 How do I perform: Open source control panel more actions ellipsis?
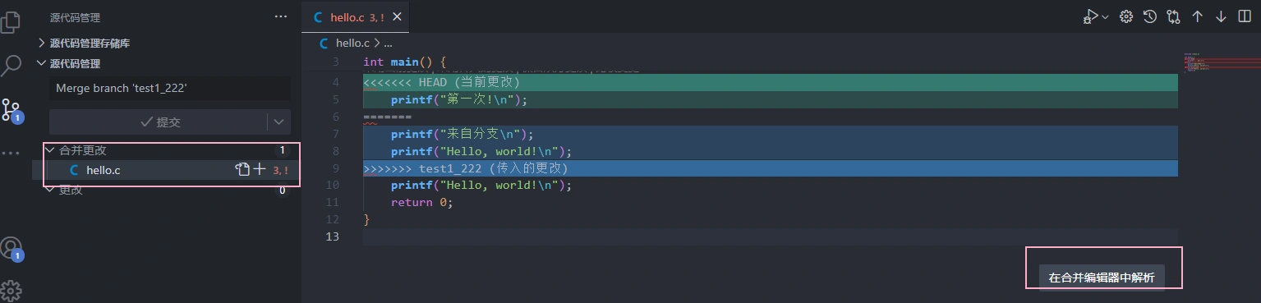click(281, 16)
